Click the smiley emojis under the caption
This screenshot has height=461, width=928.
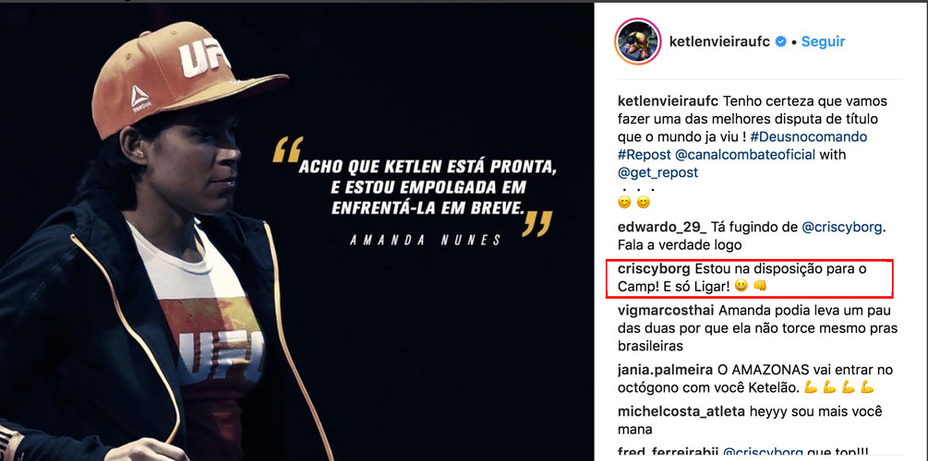pyautogui.click(x=633, y=202)
